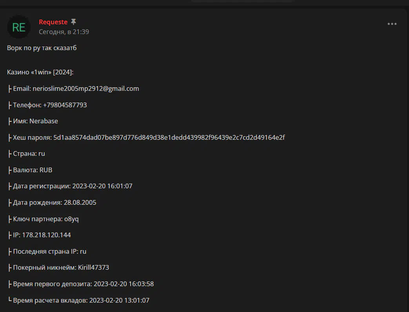This screenshot has height=312, width=409.
Task: Click the Последняя страна IP line
Action: click(47, 252)
